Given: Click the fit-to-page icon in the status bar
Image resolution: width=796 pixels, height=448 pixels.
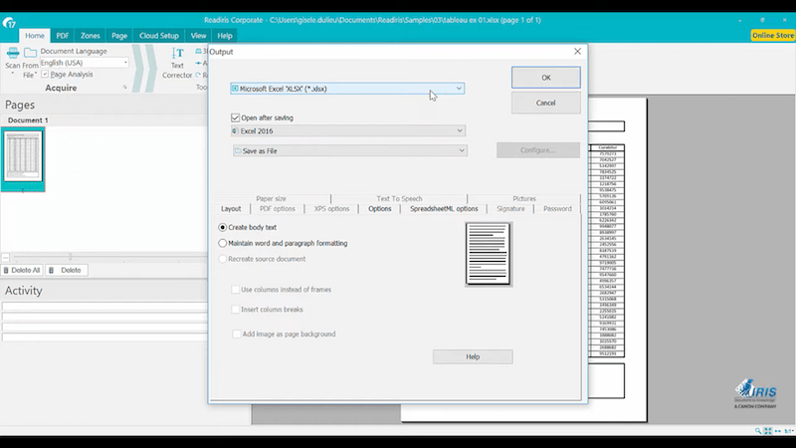Looking at the screenshot, I should coord(767,431).
